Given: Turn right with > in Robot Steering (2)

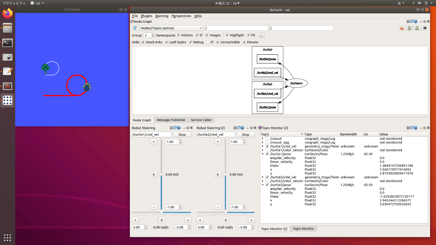Looking at the screenshot, I should pyautogui.click(x=251, y=220).
